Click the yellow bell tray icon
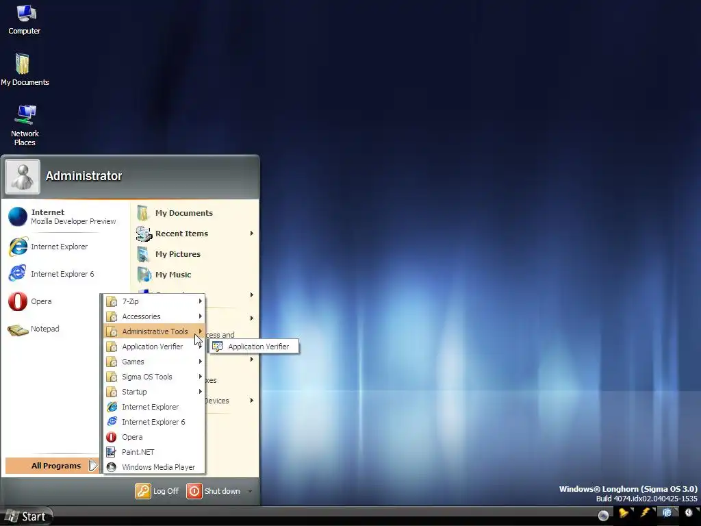Screen dimensions: 701x526 pyautogui.click(x=623, y=513)
